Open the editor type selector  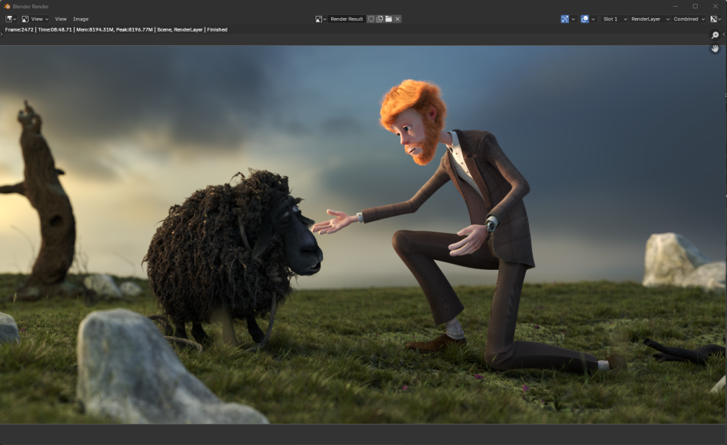coord(11,19)
